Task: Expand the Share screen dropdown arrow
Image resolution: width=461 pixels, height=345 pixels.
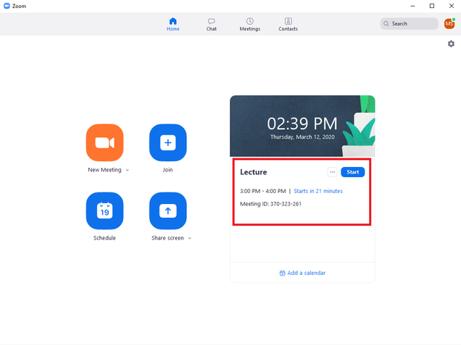Action: pyautogui.click(x=190, y=238)
